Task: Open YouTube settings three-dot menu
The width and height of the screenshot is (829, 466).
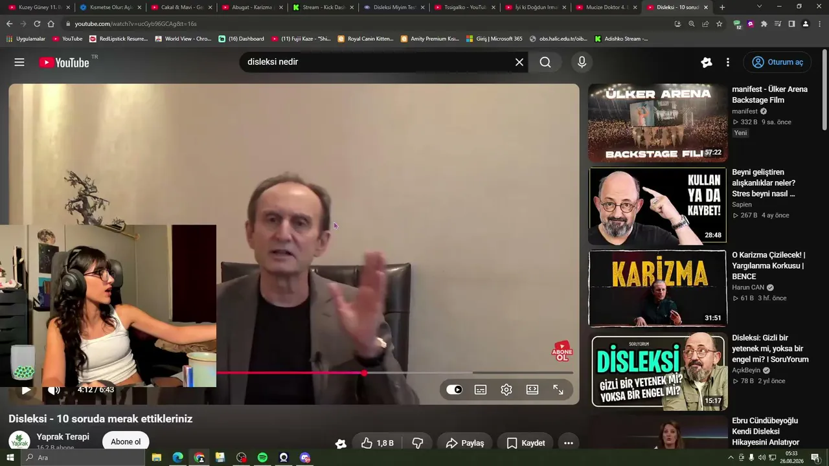Action: (728, 62)
